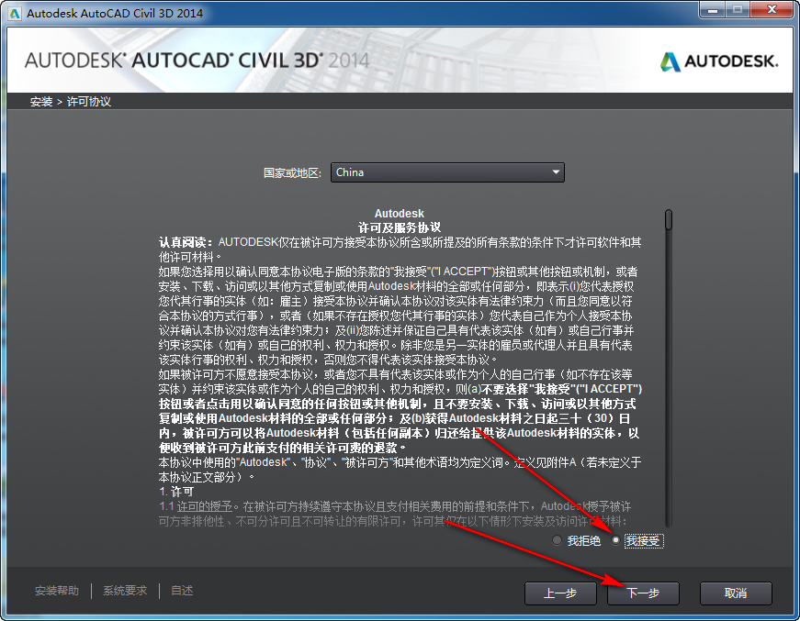This screenshot has height=621, width=800.
Task: Click the AutoCAD Civil 3D title bar app icon
Action: [x=15, y=13]
